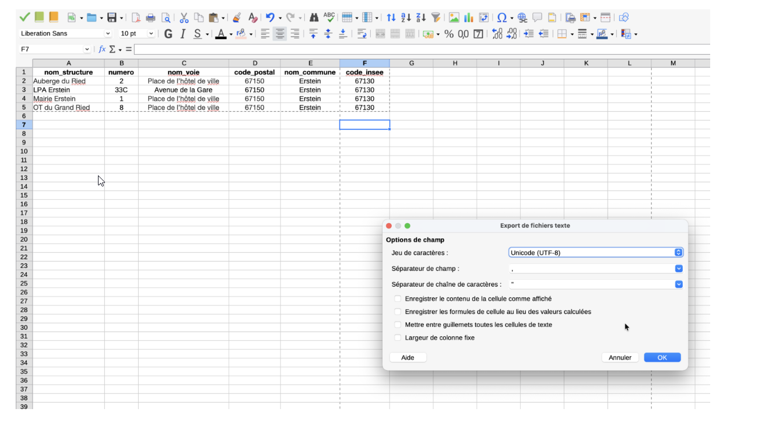Image resolution: width=765 pixels, height=426 pixels.
Task: Click the AutoFilter funnel icon
Action: pyautogui.click(x=436, y=17)
